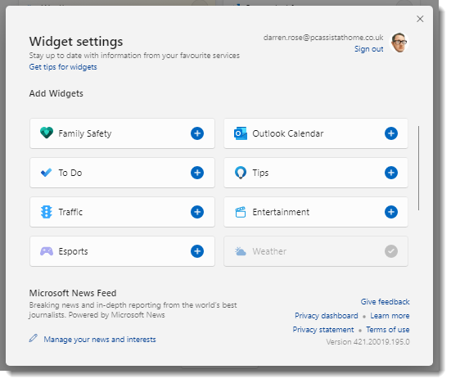Add the Outlook Calendar widget with plus button
The width and height of the screenshot is (451, 383).
point(391,133)
